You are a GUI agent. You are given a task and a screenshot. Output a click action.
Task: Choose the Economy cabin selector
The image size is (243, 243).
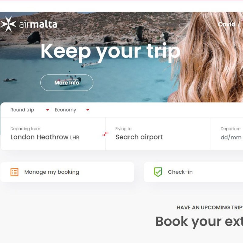72,110
